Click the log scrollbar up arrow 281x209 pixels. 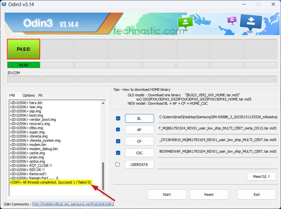103,103
